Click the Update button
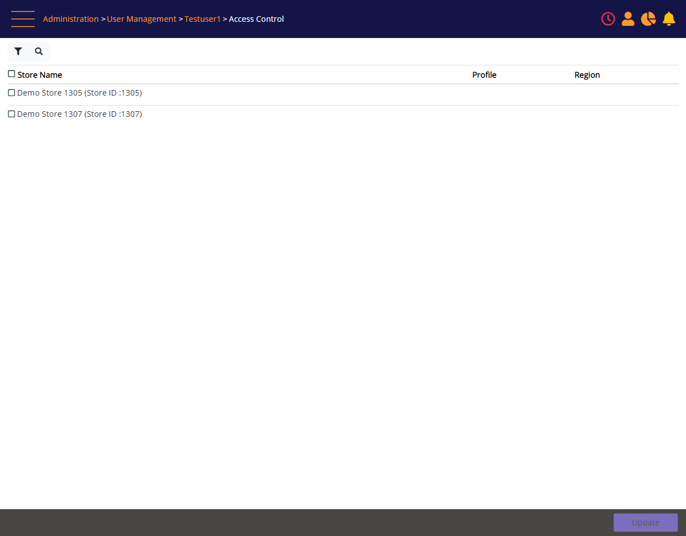The height and width of the screenshot is (536, 686). point(645,523)
